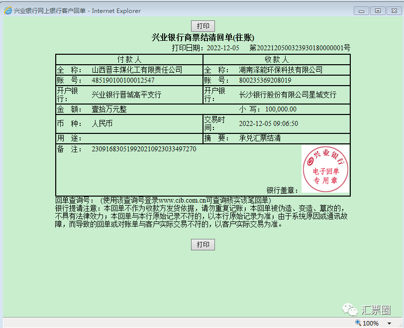This screenshot has height=328, width=404.
Task: Click the summary text 承兑汇票结清
Action: coord(260,138)
